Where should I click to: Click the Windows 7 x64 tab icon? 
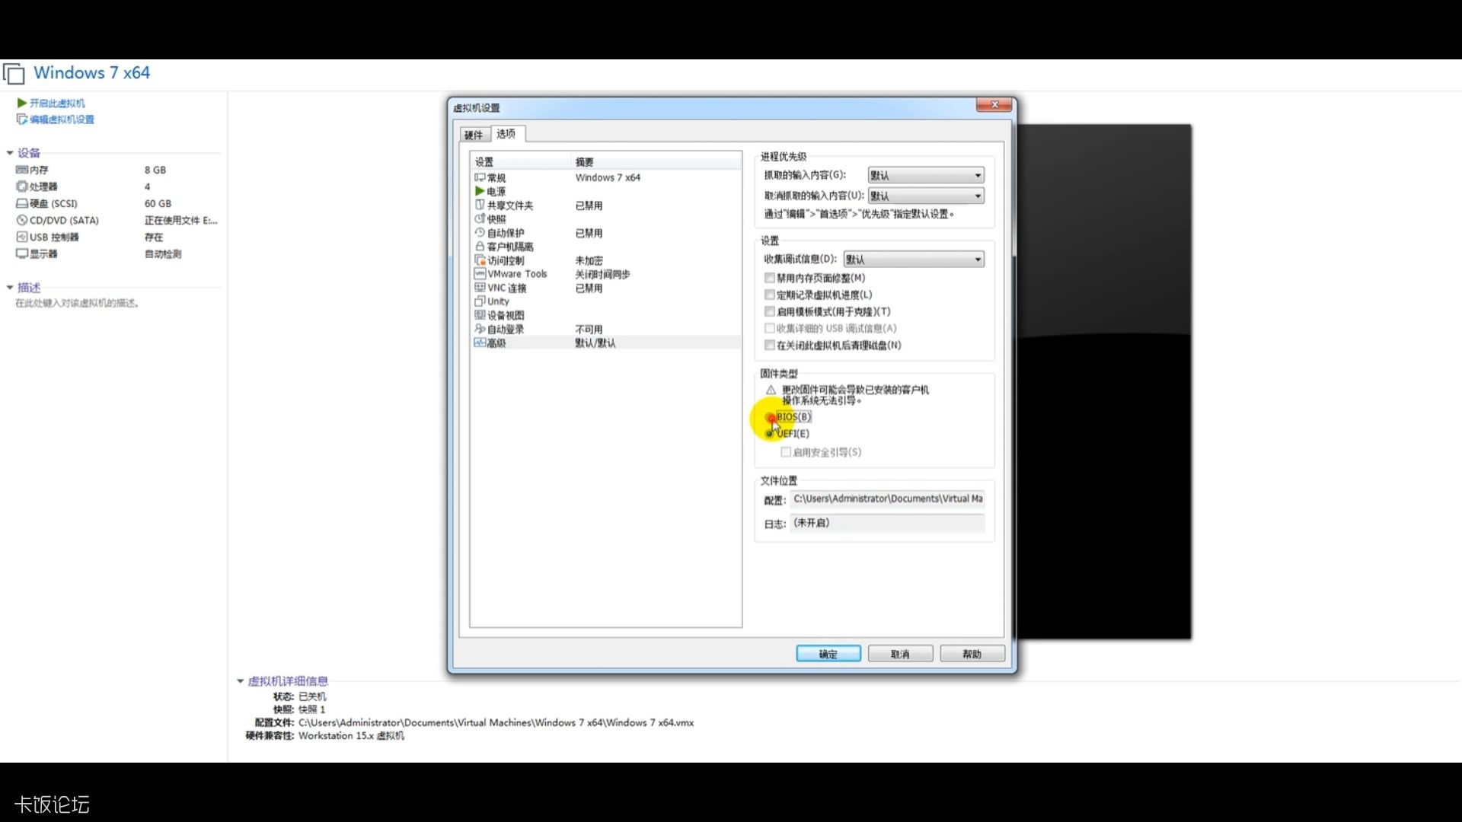(14, 74)
